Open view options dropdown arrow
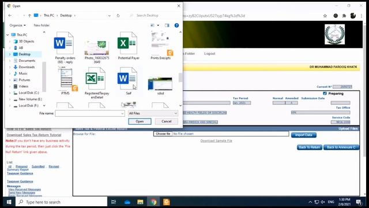The image size is (369, 208). click(158, 25)
